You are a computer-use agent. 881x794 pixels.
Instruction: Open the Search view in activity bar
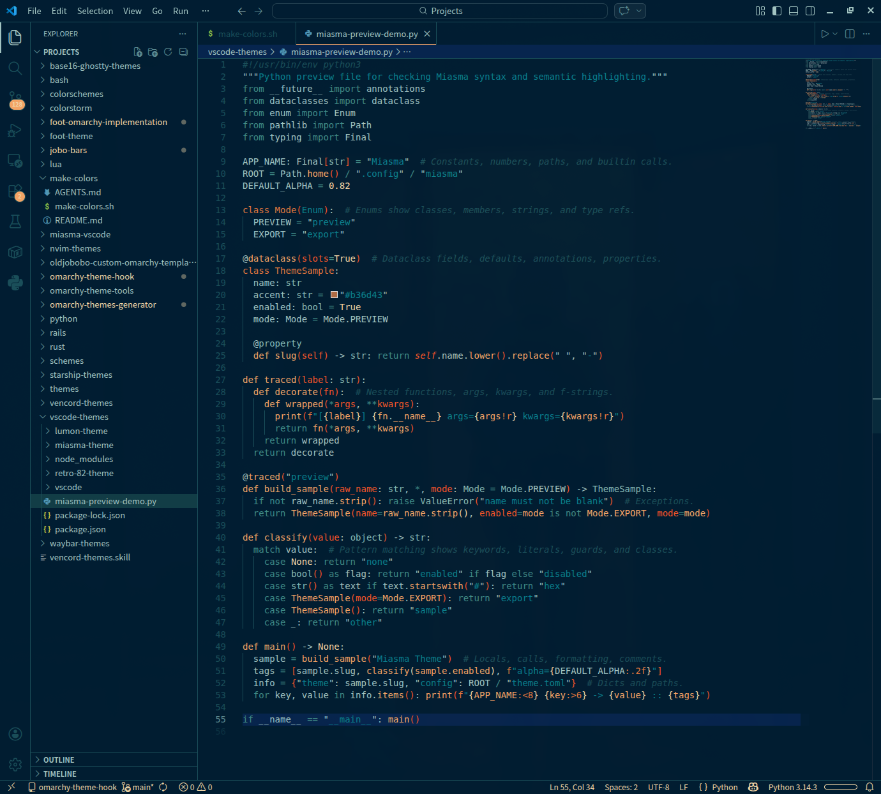click(15, 68)
